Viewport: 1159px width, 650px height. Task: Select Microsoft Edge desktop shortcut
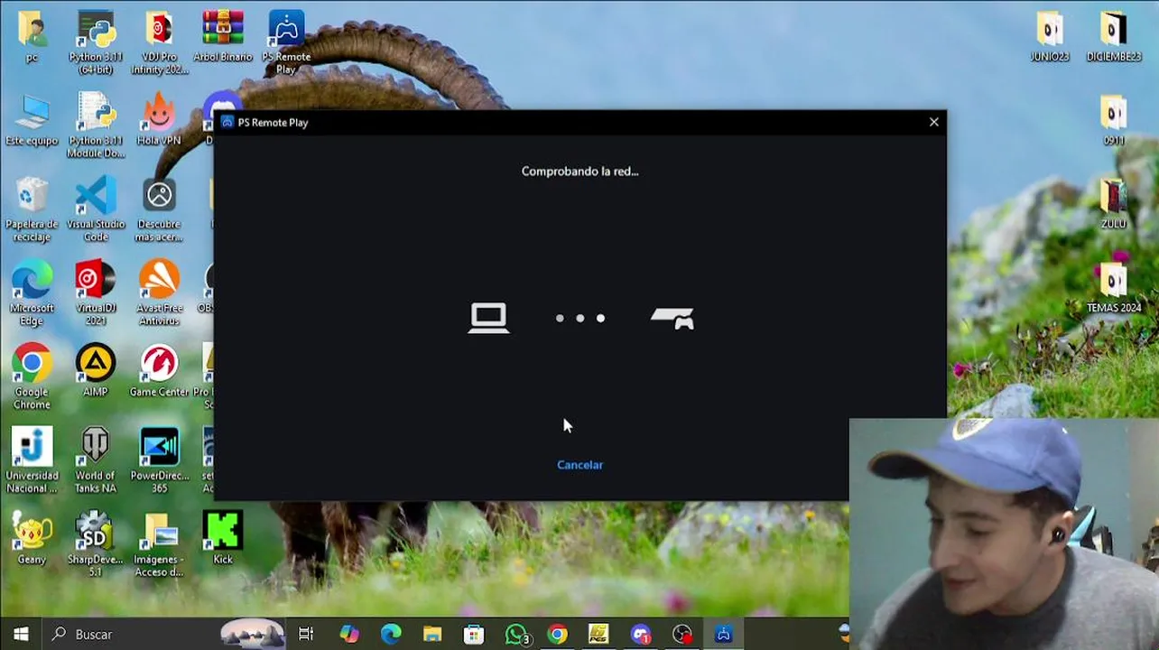pos(32,293)
